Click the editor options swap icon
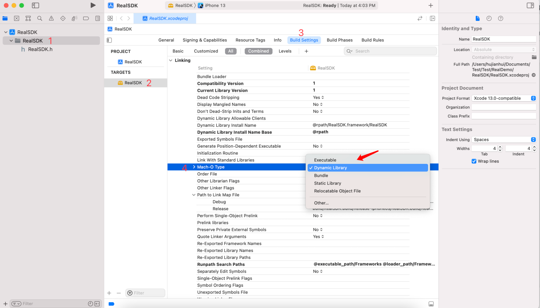The height and width of the screenshot is (308, 540). point(420,18)
